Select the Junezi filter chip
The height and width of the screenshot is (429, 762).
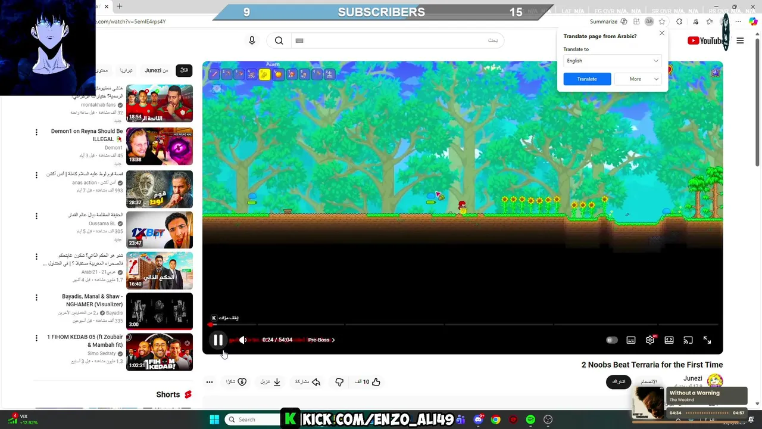click(157, 70)
